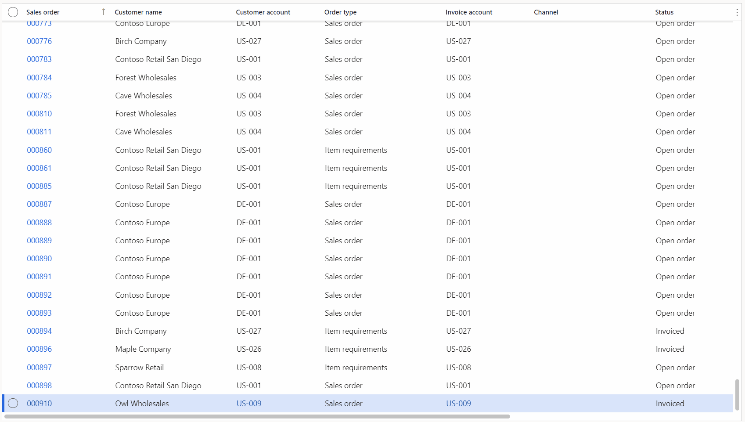Open sales order 000776 for Birch Company
The width and height of the screenshot is (745, 422).
coord(40,41)
